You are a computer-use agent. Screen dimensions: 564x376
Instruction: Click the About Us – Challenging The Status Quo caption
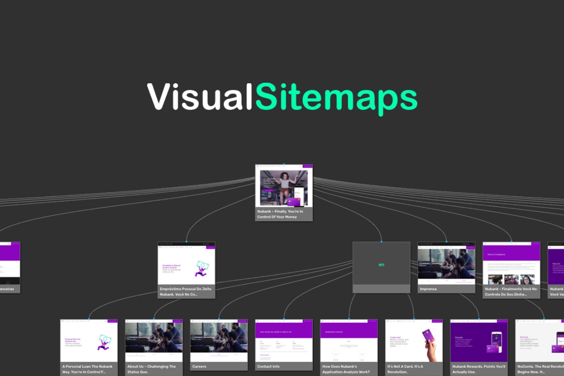coord(151,369)
